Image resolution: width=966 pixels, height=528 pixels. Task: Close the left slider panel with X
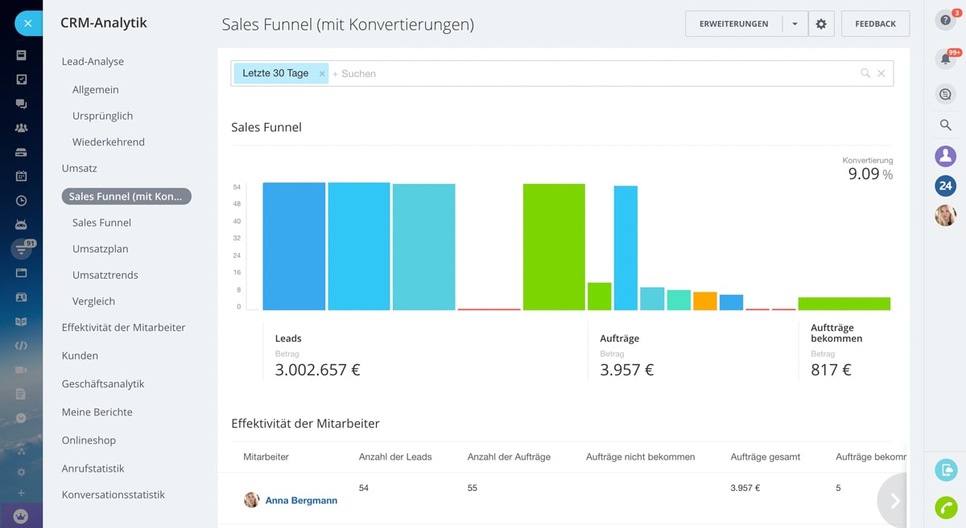tap(27, 23)
